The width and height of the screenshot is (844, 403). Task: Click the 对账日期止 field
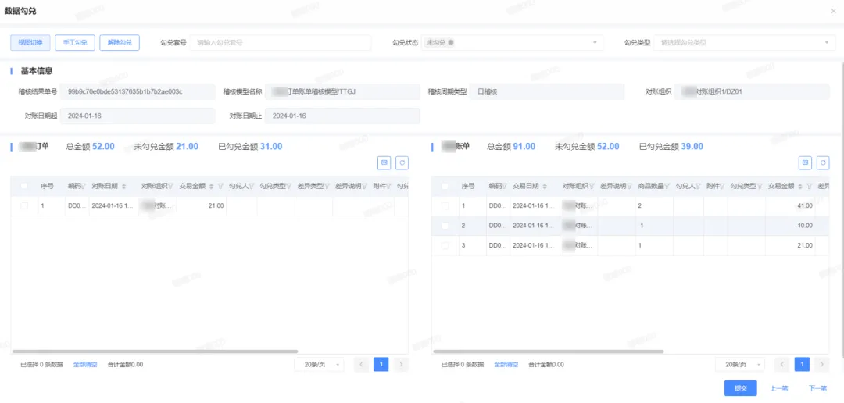pos(342,116)
